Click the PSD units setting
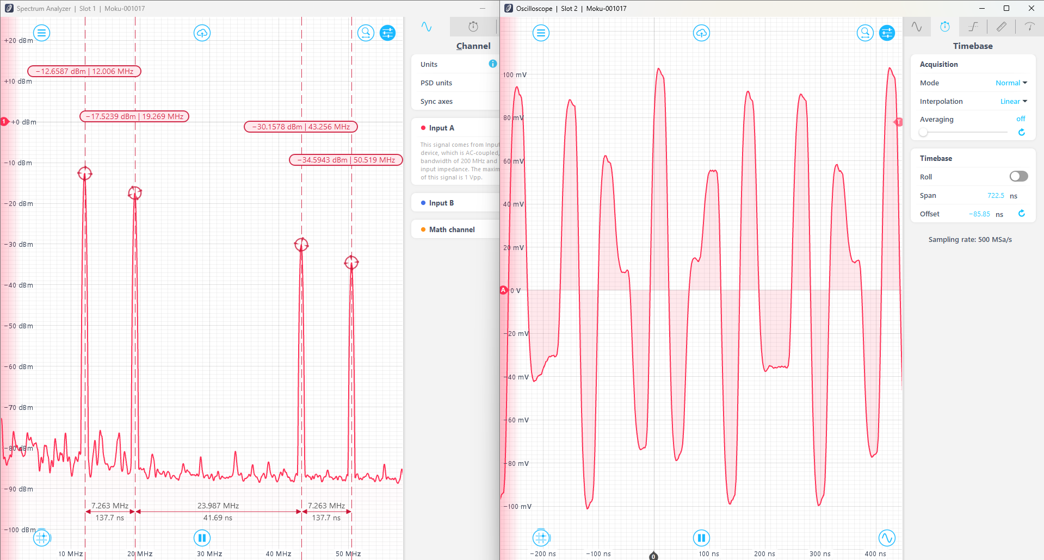1044x560 pixels. 436,83
